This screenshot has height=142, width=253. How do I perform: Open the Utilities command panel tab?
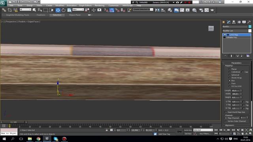[x=249, y=22]
